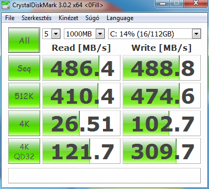Click the empty comment field at bottom
This screenshot has width=209, height=189.
pos(104,176)
